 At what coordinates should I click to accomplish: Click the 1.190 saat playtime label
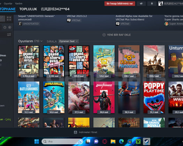(x=54, y=76)
